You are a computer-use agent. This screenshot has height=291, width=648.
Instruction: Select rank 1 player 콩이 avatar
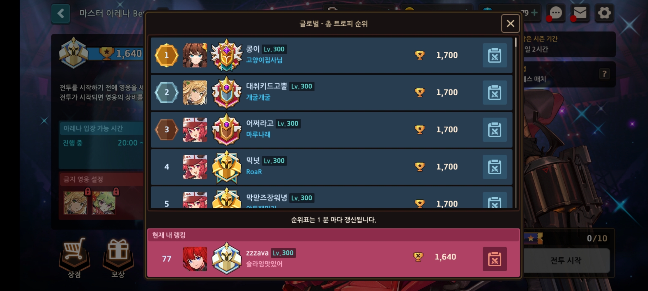(195, 55)
